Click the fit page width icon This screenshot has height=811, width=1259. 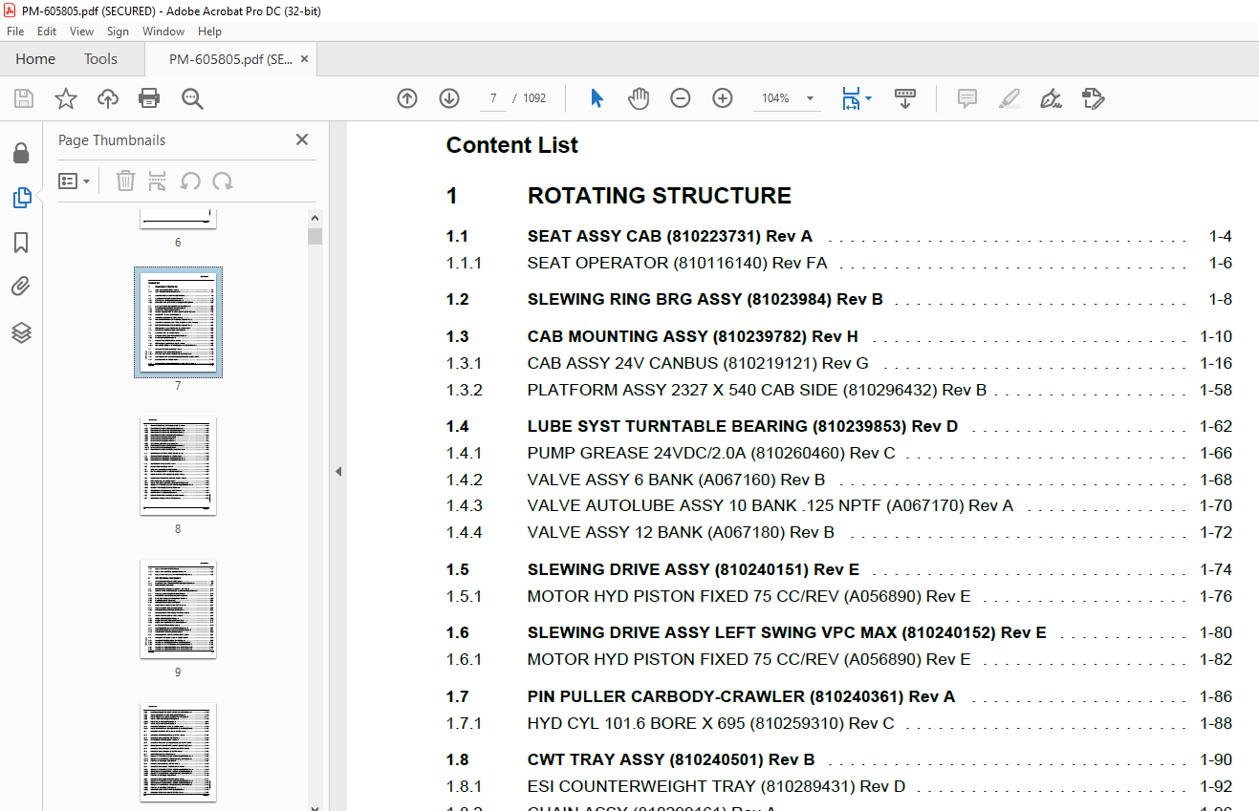pos(850,98)
